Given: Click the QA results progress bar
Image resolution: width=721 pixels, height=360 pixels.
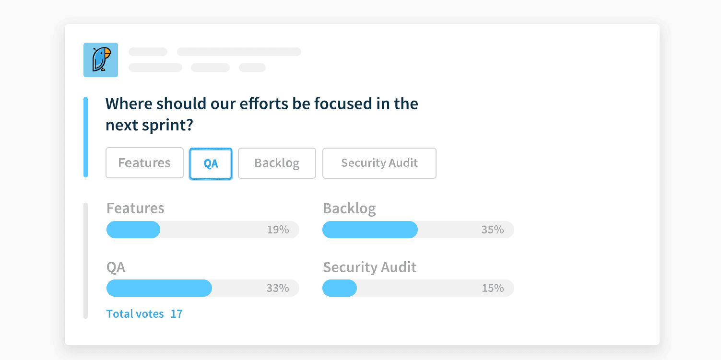Looking at the screenshot, I should [202, 288].
